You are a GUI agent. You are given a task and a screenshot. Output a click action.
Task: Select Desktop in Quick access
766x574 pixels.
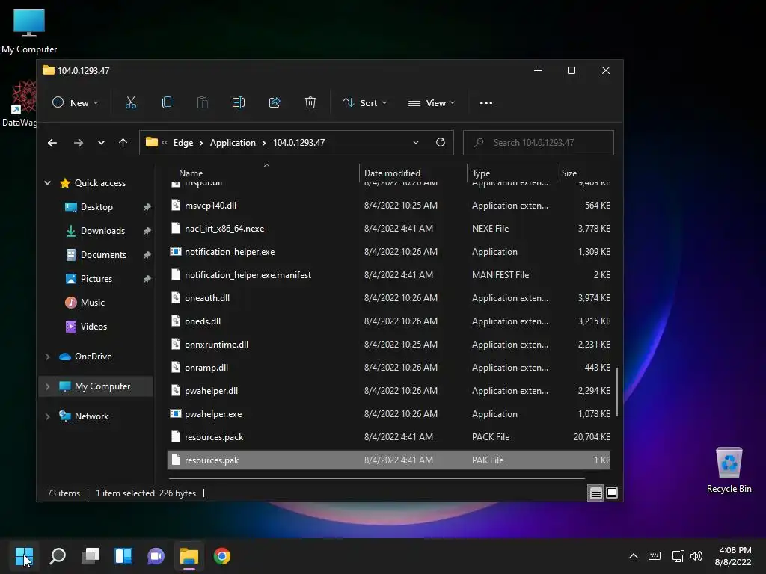click(96, 207)
